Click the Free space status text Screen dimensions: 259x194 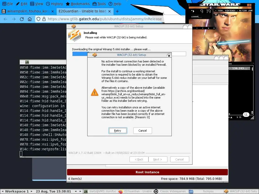coord(191,179)
